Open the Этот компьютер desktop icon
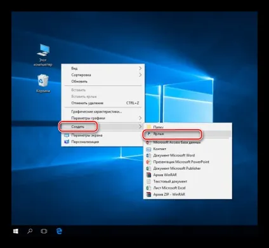 pyautogui.click(x=43, y=55)
